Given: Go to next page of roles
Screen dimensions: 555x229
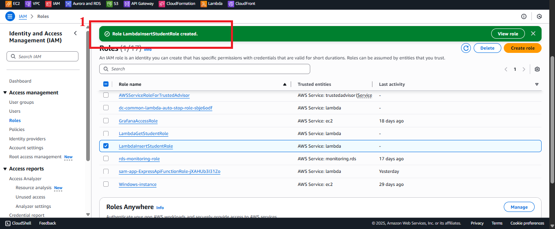Looking at the screenshot, I should (524, 69).
